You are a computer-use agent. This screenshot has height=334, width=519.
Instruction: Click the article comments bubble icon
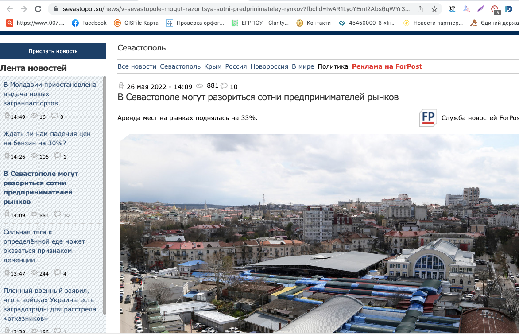[x=224, y=86]
